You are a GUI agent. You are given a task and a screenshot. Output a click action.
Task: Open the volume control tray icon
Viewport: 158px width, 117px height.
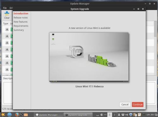[x=127, y=115]
